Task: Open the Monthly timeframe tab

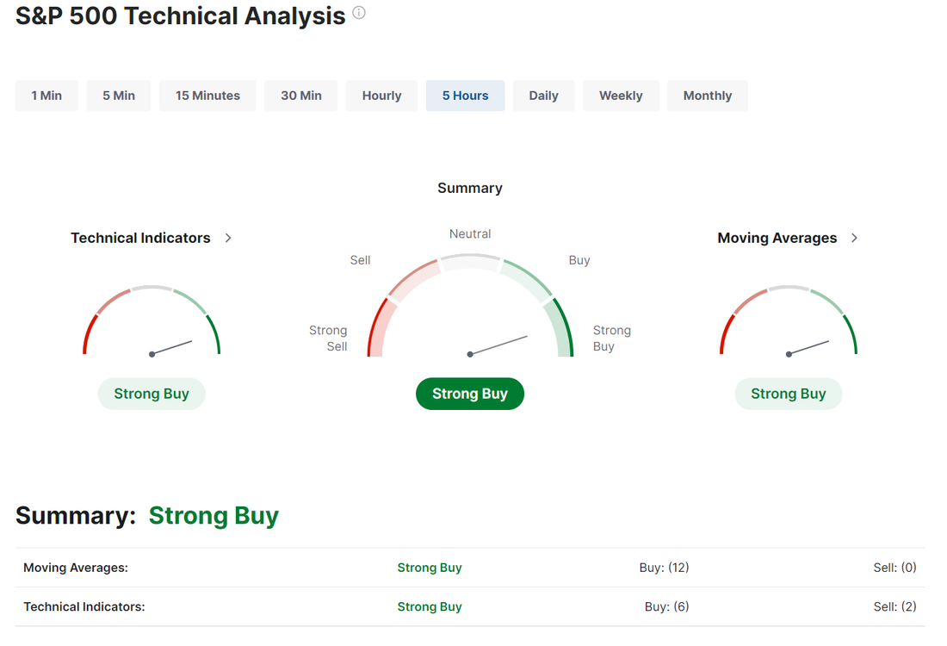Action: coord(707,96)
